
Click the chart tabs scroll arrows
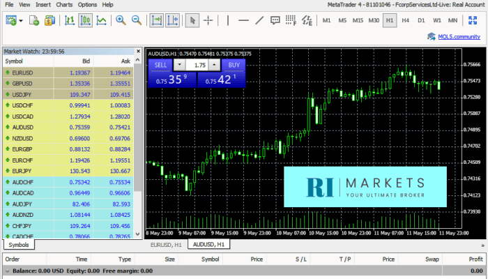coord(482,246)
